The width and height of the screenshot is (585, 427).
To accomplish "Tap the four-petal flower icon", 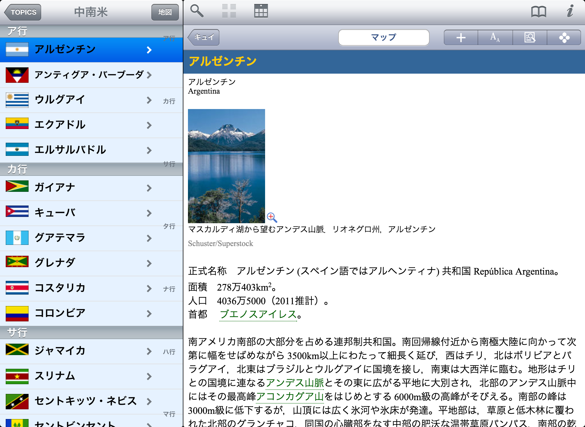I will pyautogui.click(x=564, y=37).
